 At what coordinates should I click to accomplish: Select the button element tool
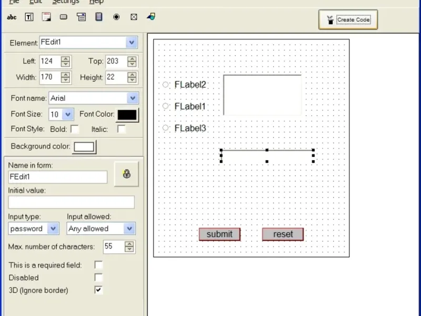(64, 17)
